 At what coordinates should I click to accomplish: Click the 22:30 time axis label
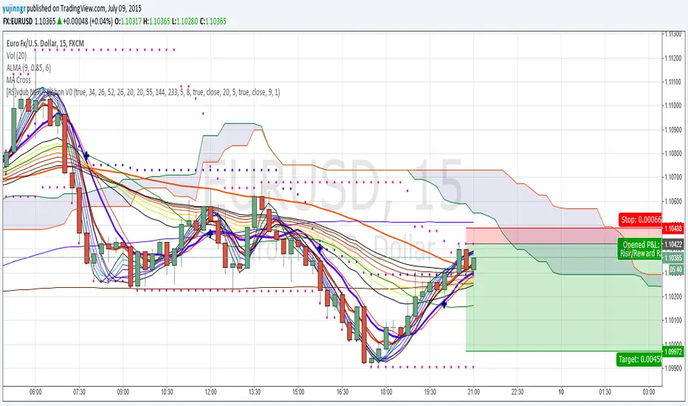pos(517,391)
